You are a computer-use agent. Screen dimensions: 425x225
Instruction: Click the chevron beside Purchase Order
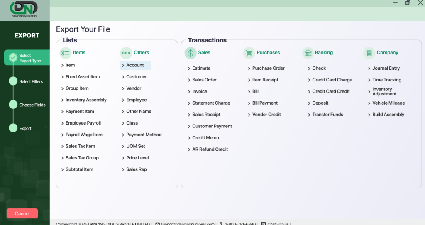pos(249,68)
